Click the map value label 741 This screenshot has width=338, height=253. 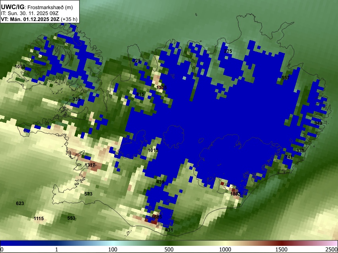pos(289,157)
